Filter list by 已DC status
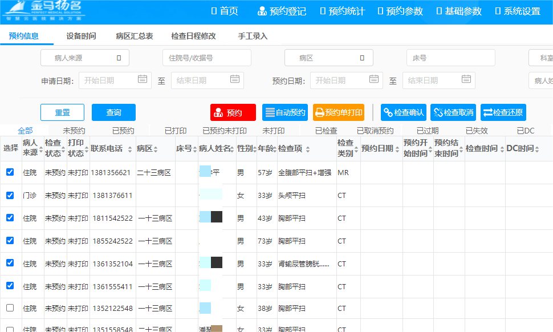The image size is (553, 332). pos(526,131)
